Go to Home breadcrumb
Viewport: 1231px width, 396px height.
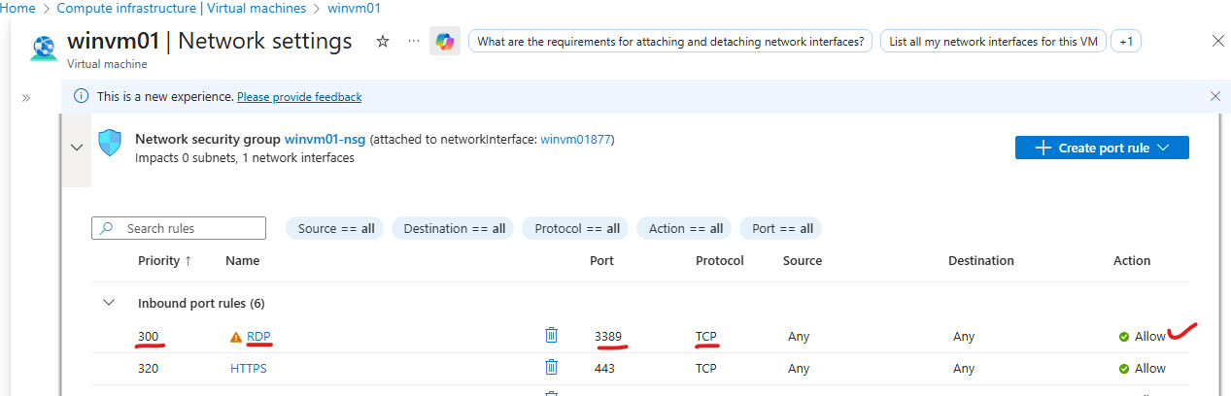point(17,8)
